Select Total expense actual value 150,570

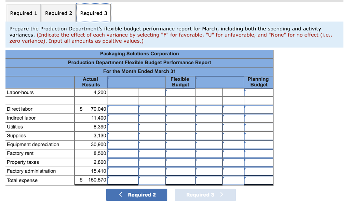click(97, 180)
